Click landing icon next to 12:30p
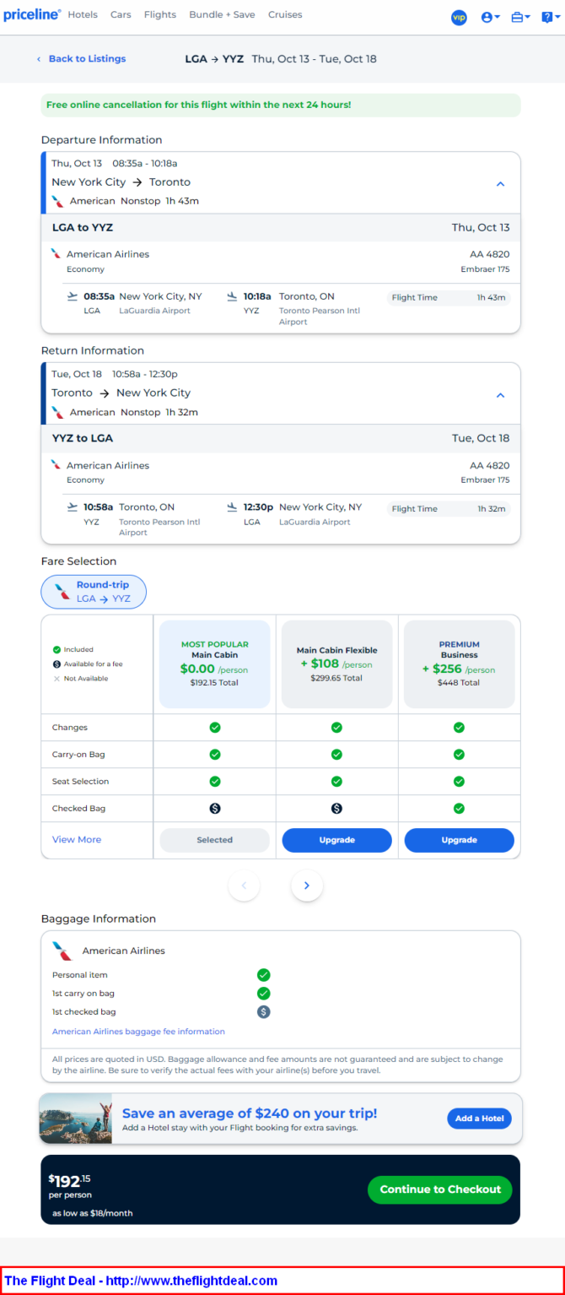Image resolution: width=565 pixels, height=1295 pixels. (x=232, y=507)
